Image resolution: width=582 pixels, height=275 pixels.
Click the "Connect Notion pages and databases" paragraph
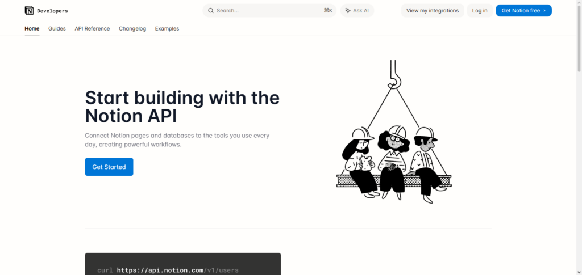coord(177,140)
